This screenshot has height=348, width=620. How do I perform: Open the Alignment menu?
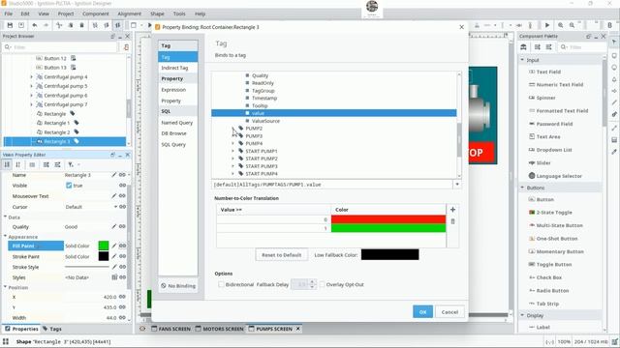coord(129,14)
